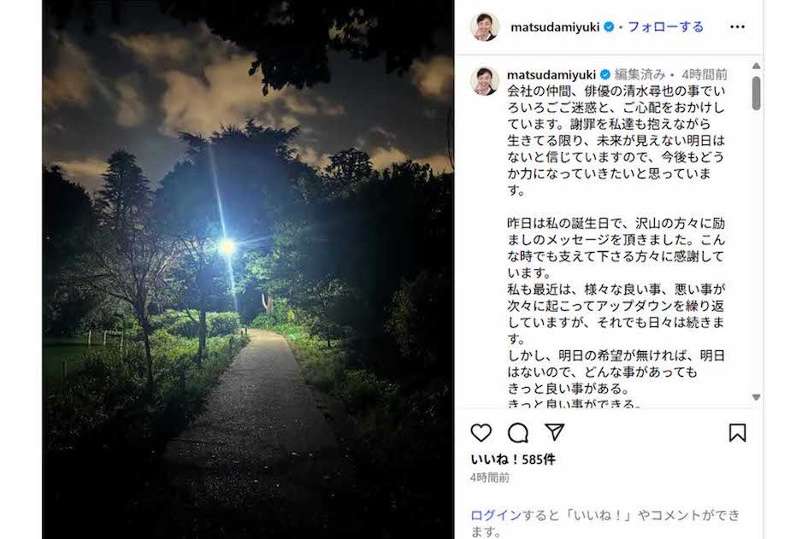This screenshot has height=539, width=808.
Task: Open matsudamiyuki username in the caption
Action: point(551,74)
